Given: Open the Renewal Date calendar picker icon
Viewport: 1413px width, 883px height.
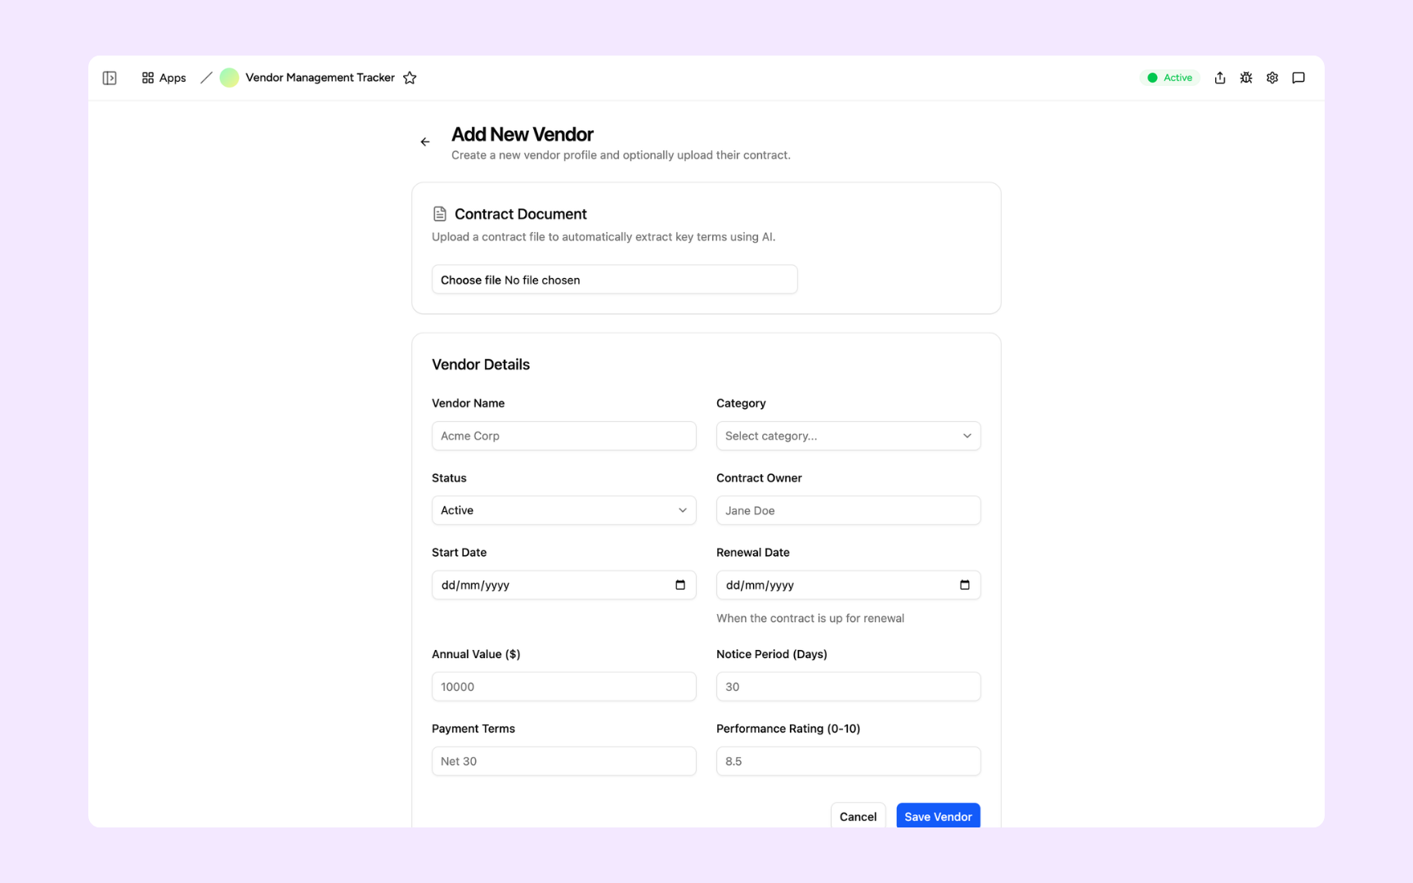Looking at the screenshot, I should [x=965, y=585].
